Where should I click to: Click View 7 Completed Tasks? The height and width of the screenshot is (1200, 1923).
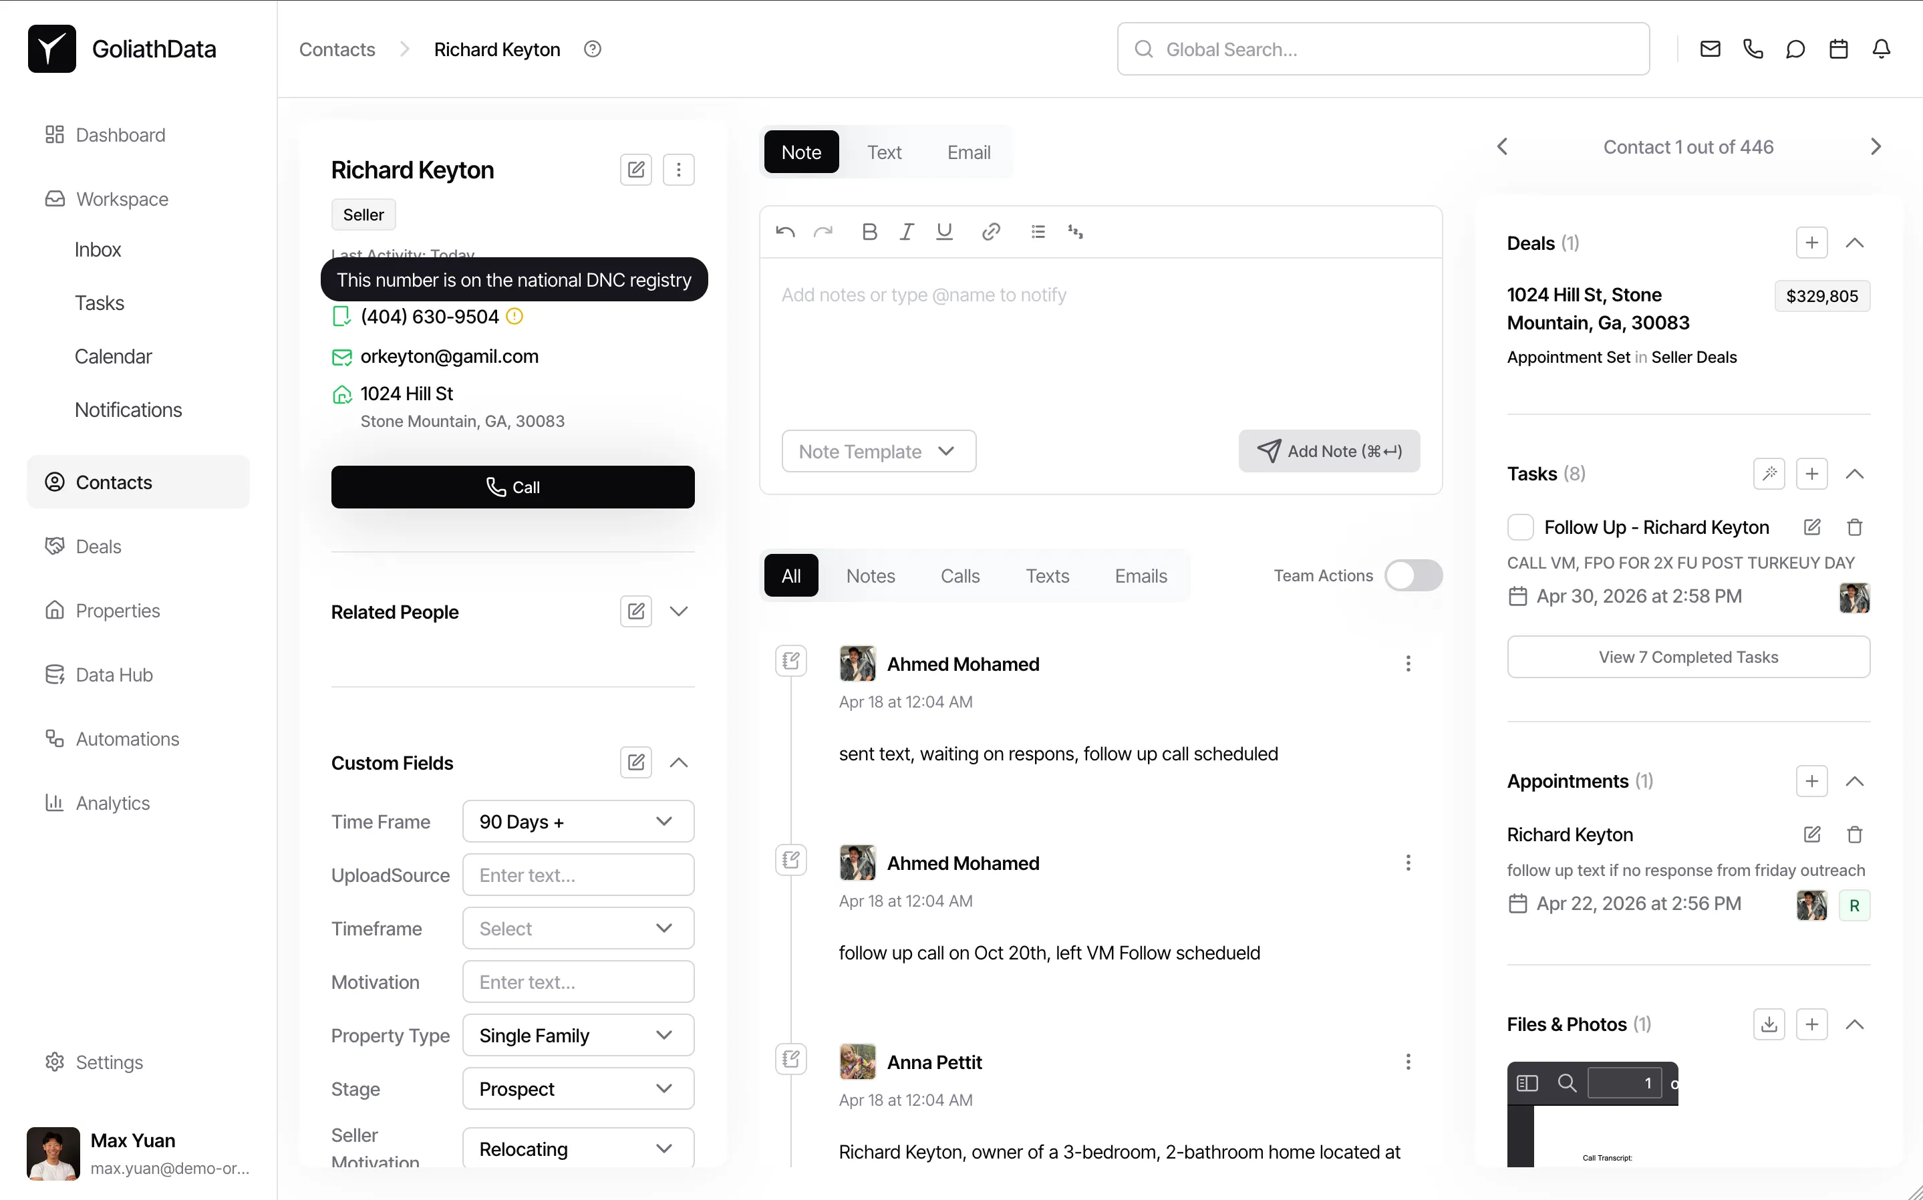point(1688,656)
